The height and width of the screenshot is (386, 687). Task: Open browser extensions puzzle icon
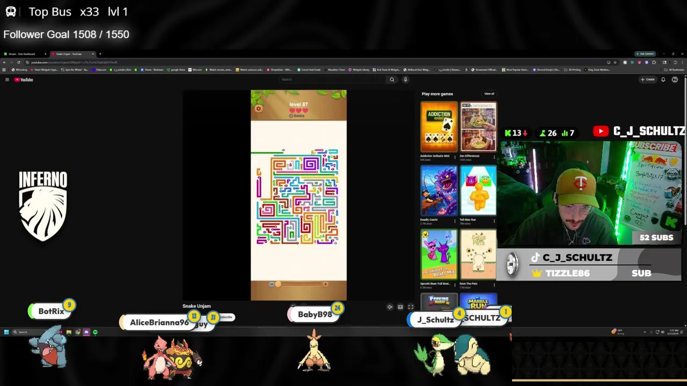tap(654, 62)
